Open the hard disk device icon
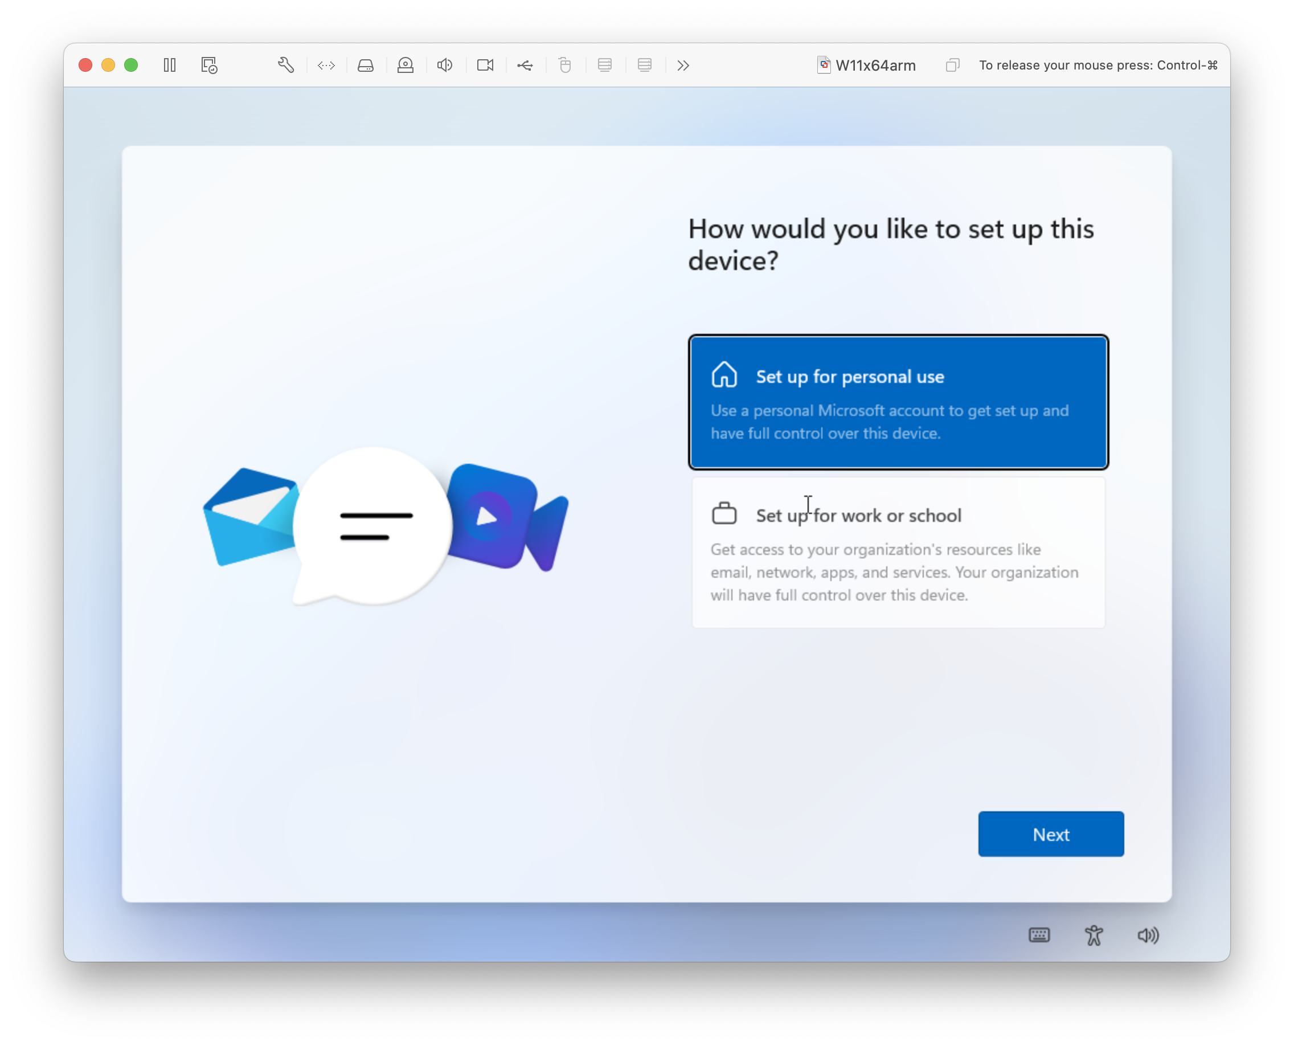The height and width of the screenshot is (1046, 1294). click(x=366, y=65)
